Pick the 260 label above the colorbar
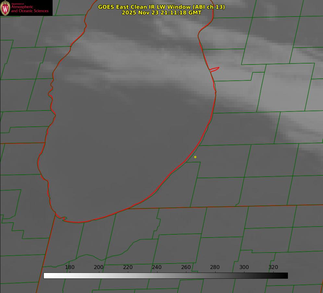This screenshot has height=293, width=323. coord(186,267)
